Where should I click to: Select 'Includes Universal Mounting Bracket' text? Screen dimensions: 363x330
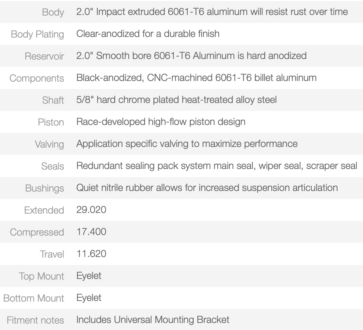tap(153, 320)
